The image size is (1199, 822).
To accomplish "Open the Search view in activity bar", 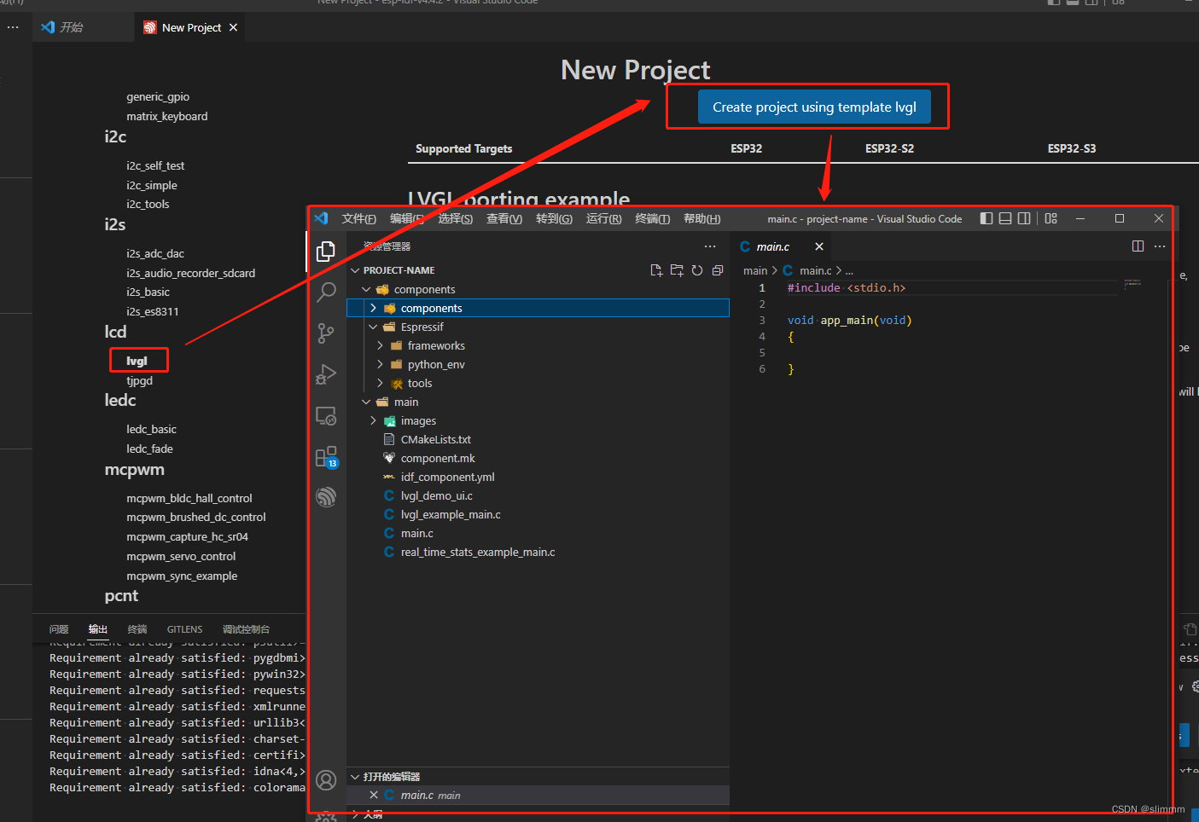I will click(326, 292).
